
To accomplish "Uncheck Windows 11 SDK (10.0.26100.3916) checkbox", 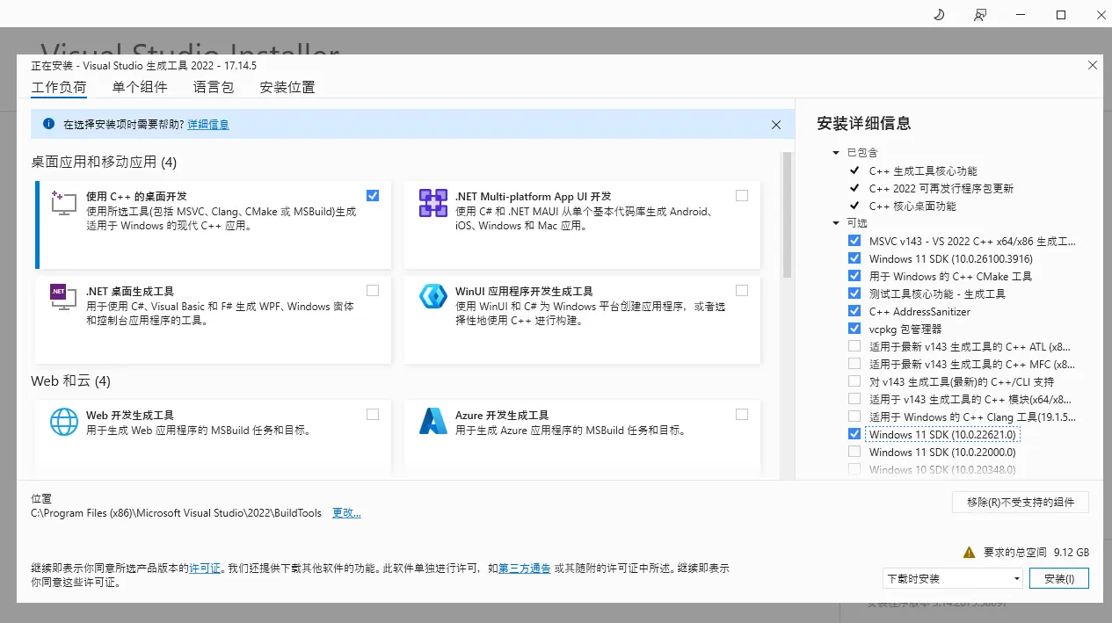I will click(854, 258).
